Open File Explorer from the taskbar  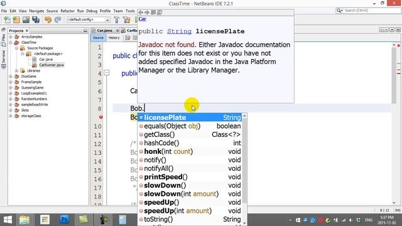(x=24, y=220)
